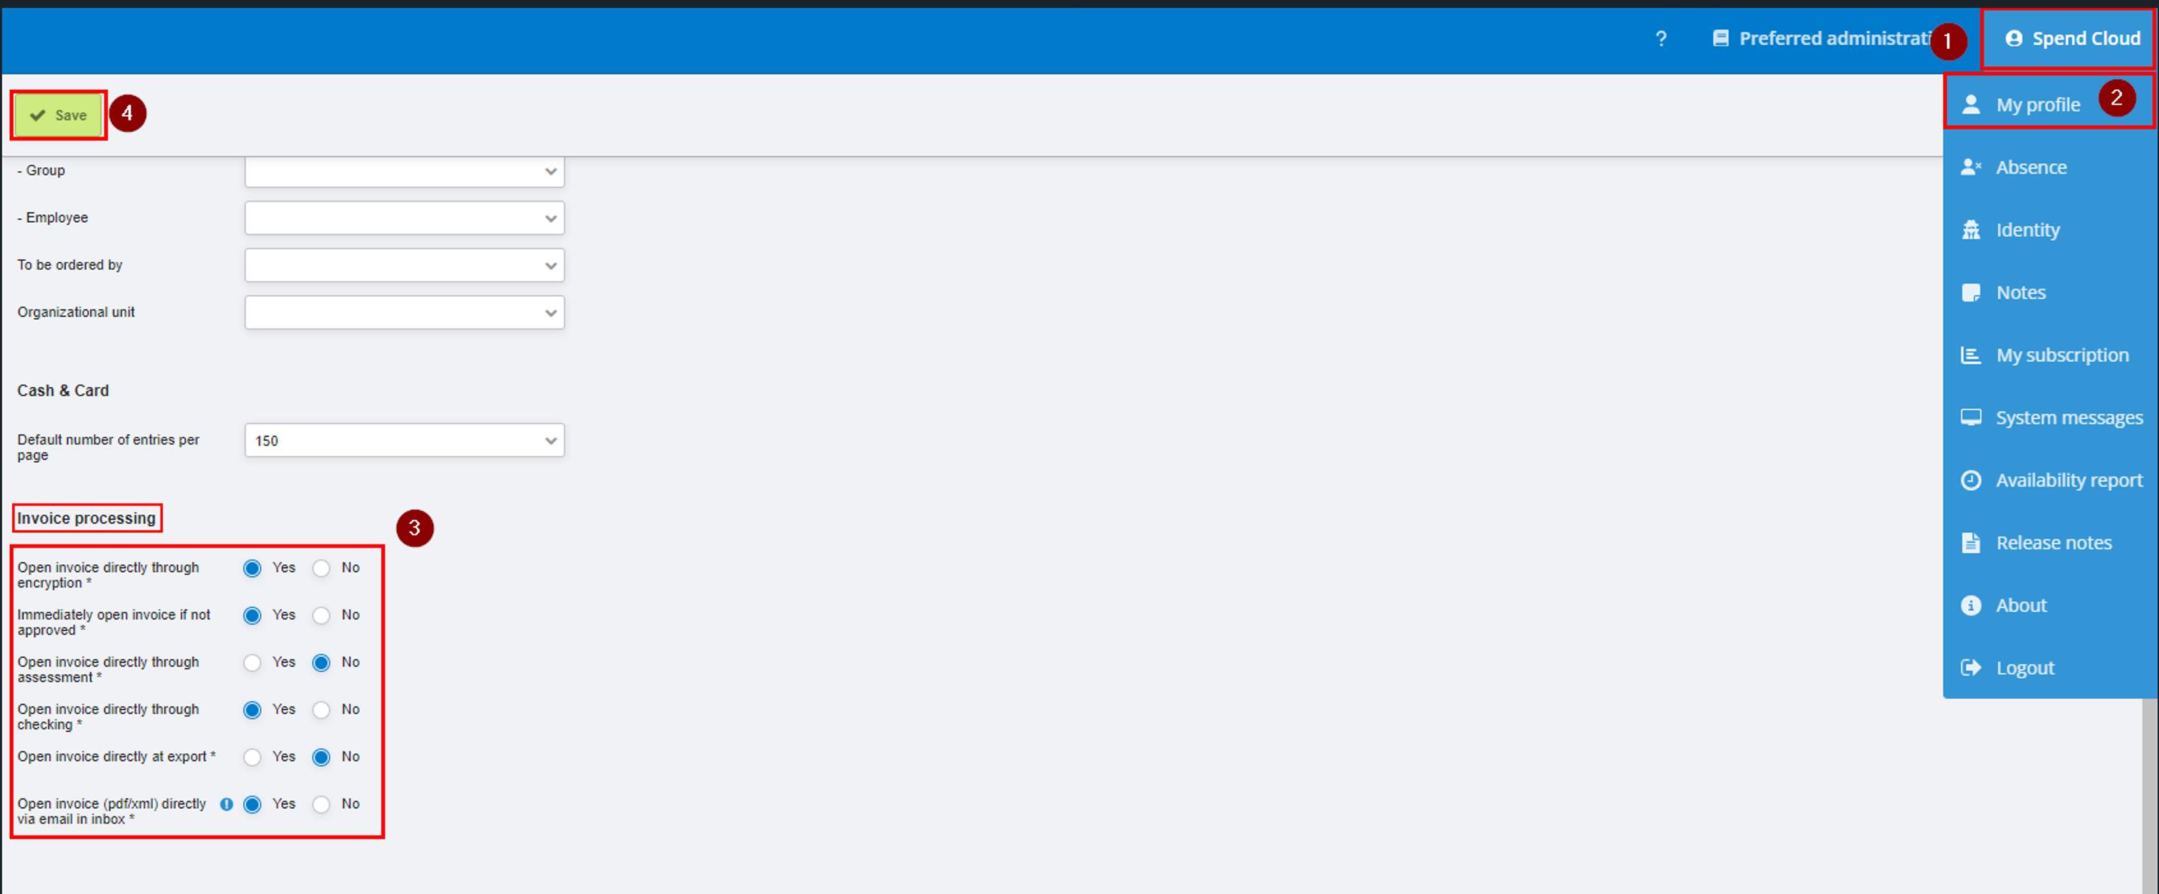Open default entries per page dropdown
This screenshot has height=894, width=2159.
coord(404,440)
